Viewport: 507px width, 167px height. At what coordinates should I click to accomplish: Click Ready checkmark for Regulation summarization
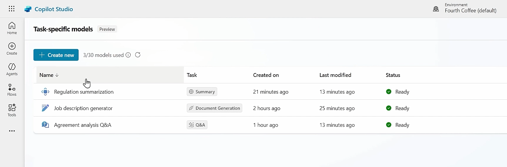coord(389,92)
